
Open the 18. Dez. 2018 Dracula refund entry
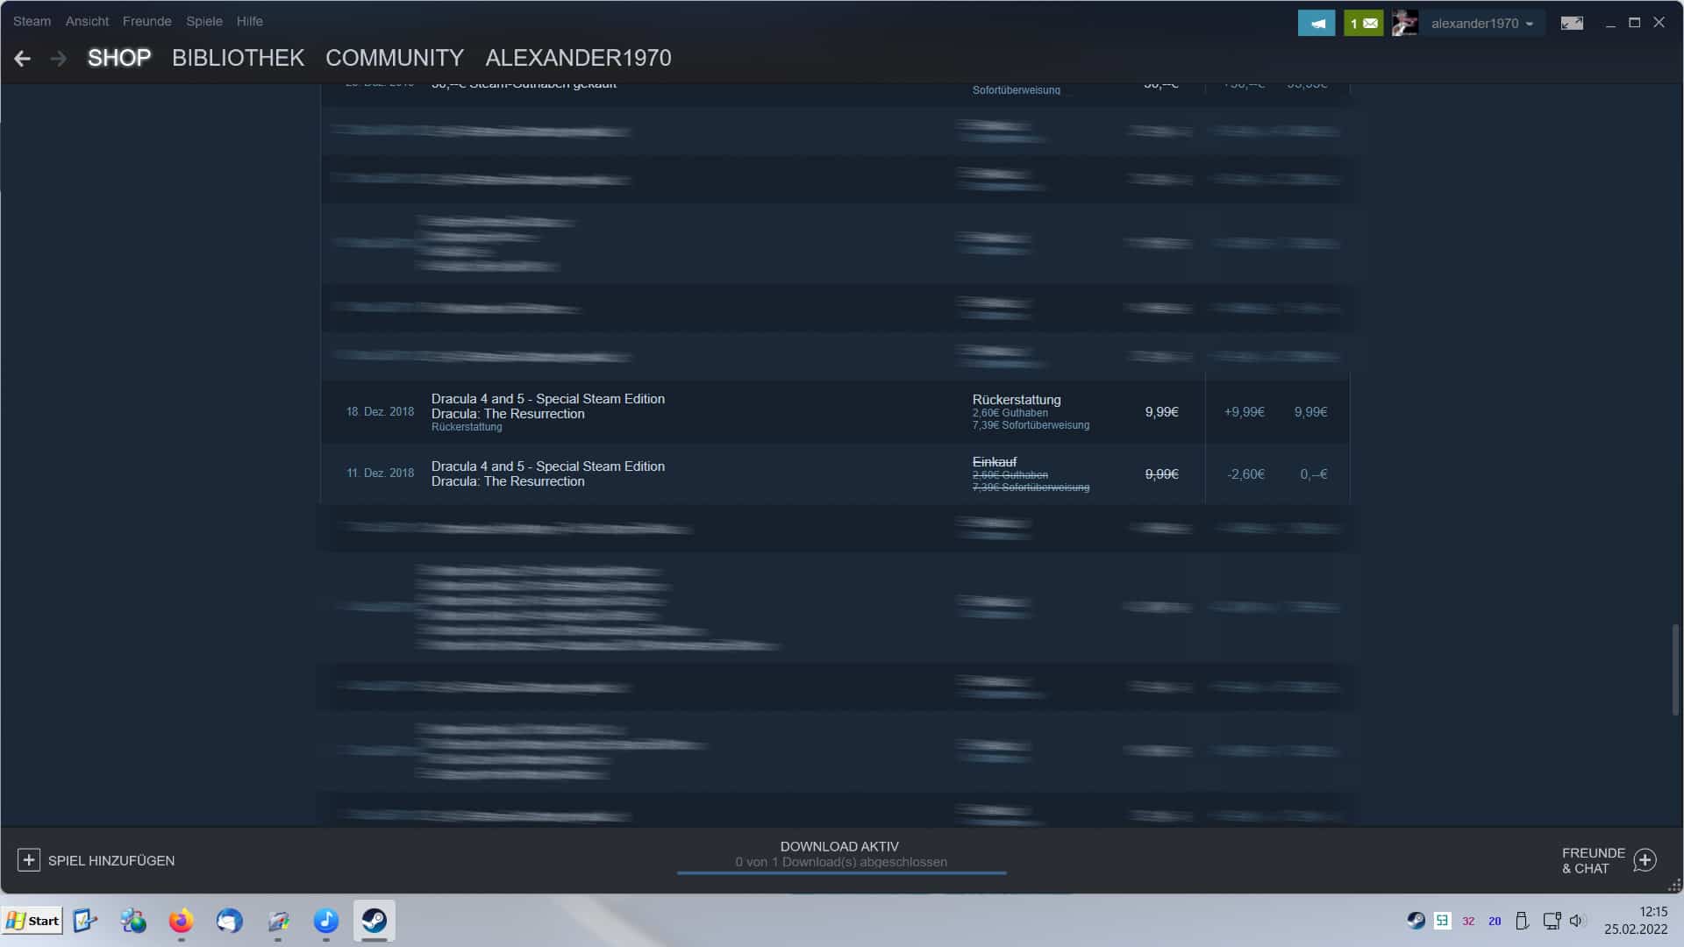pos(835,412)
